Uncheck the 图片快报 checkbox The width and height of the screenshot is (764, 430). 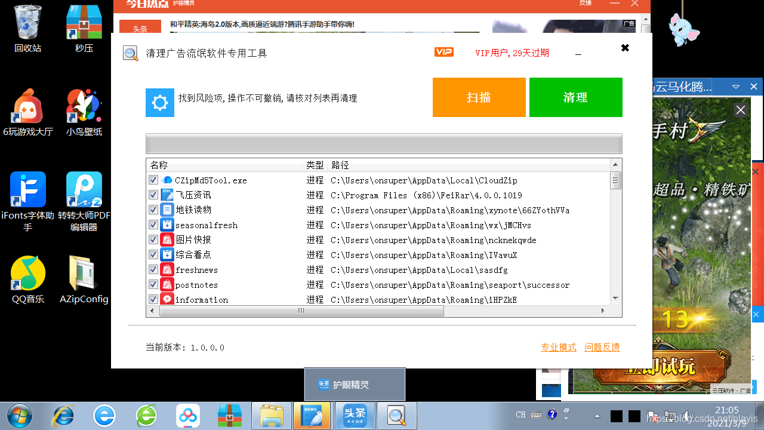point(153,239)
